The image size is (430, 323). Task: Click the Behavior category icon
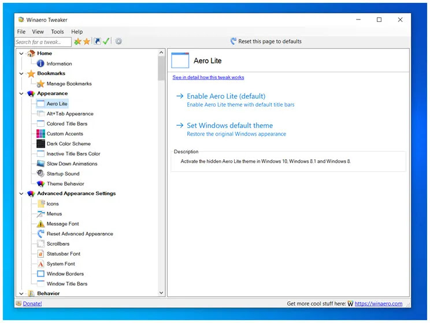pos(31,294)
